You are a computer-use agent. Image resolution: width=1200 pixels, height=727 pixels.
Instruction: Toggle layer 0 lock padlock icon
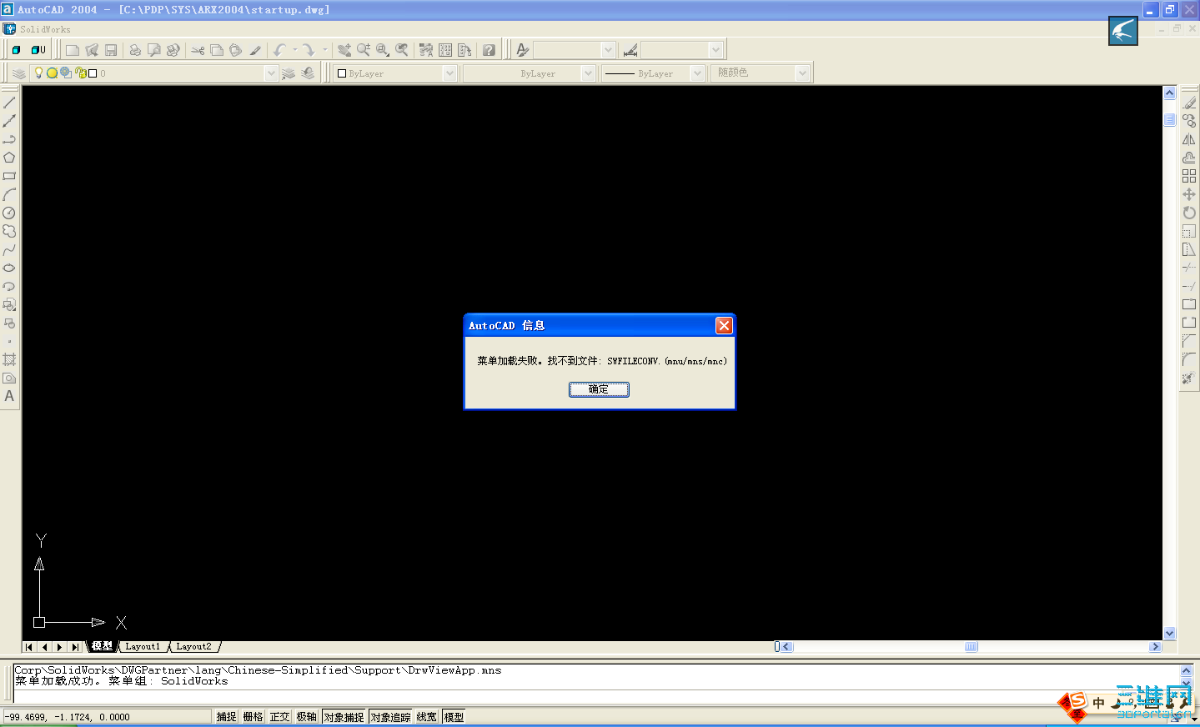click(x=80, y=73)
